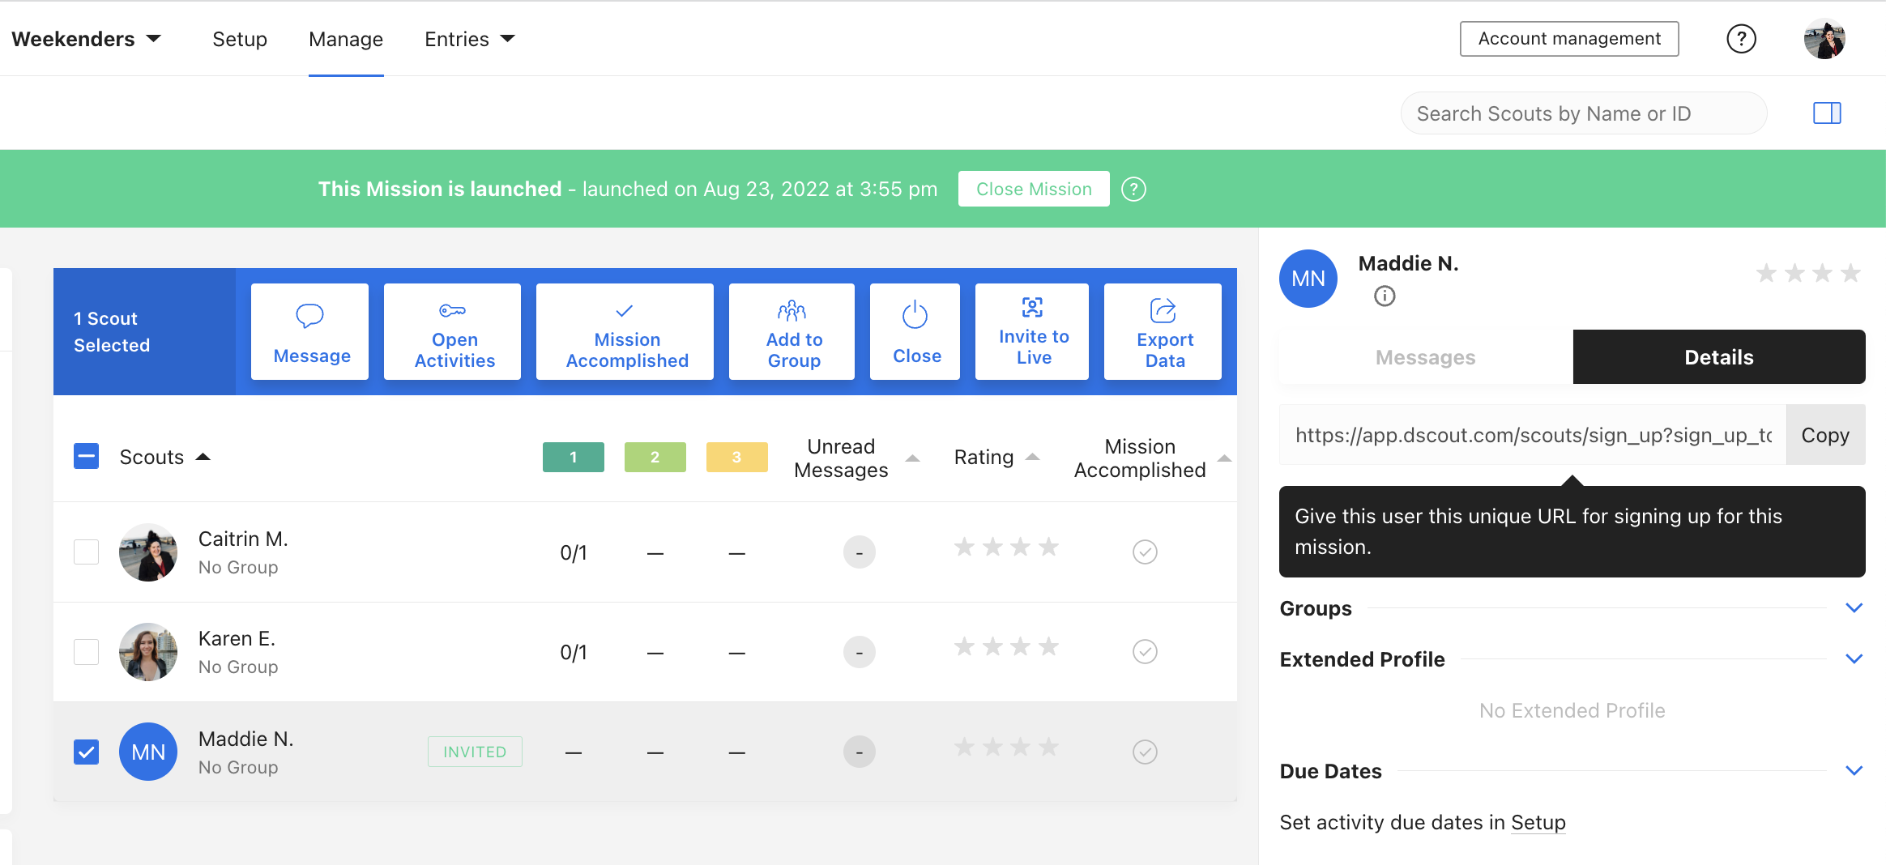Click Maddie N. unread messages badge
The width and height of the screenshot is (1886, 865).
pyautogui.click(x=860, y=752)
